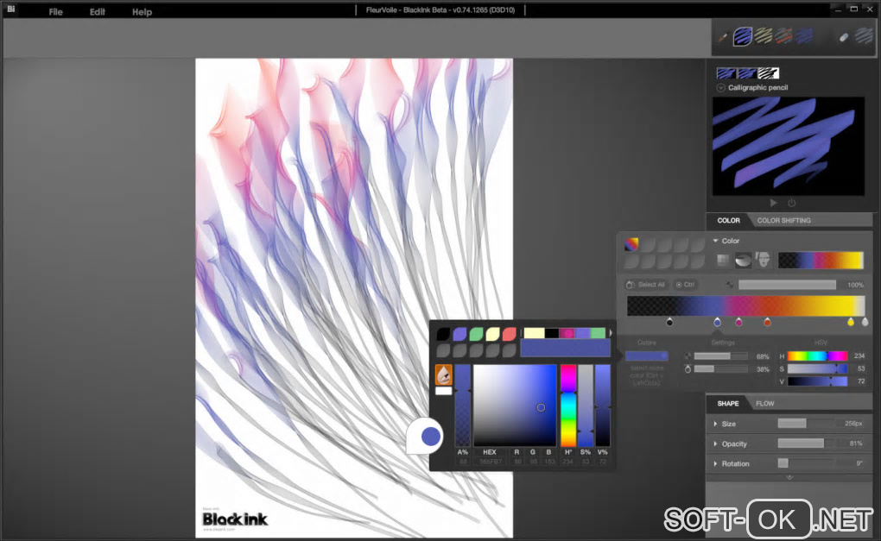This screenshot has height=541, width=881.
Task: Pick the green leaf swatch in color popup
Action: pos(476,335)
